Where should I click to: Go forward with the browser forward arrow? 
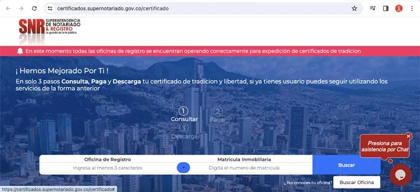[21, 8]
